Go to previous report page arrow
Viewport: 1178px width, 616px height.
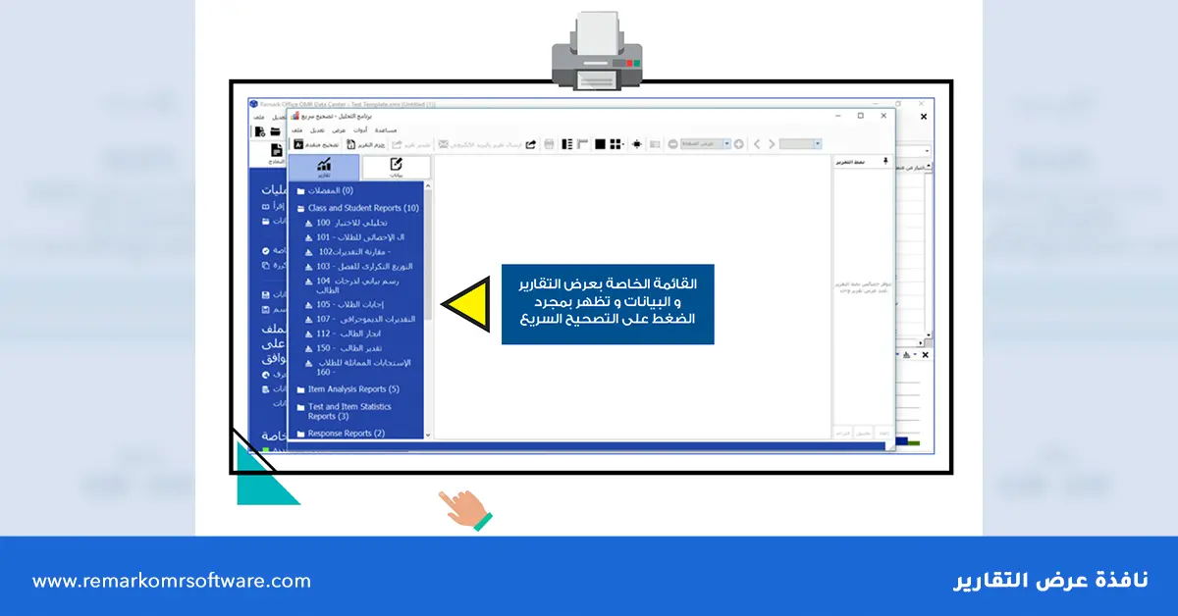coord(756,144)
